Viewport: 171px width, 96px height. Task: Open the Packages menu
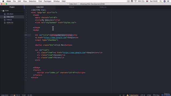click(x=48, y=1)
